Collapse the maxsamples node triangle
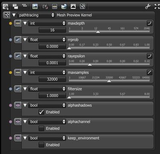This screenshot has height=154, width=160. 25,73
